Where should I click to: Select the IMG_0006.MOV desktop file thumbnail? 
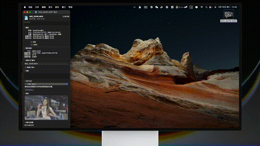tap(229, 15)
